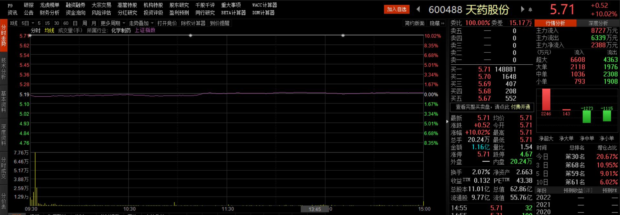620x215 pixels.
Task: Click 今日 ranking 第30名
Action: pyautogui.click(x=575, y=157)
